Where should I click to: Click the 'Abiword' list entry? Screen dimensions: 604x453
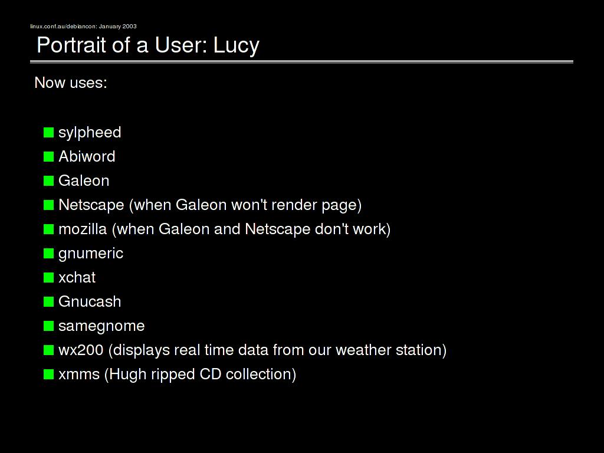click(87, 156)
